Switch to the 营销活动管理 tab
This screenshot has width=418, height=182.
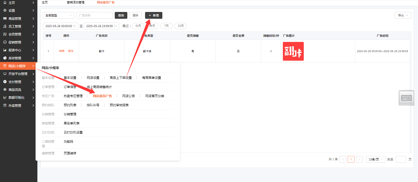76,2
